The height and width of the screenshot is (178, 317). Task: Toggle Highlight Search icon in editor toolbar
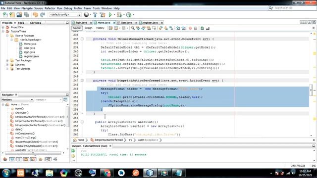coord(149,28)
